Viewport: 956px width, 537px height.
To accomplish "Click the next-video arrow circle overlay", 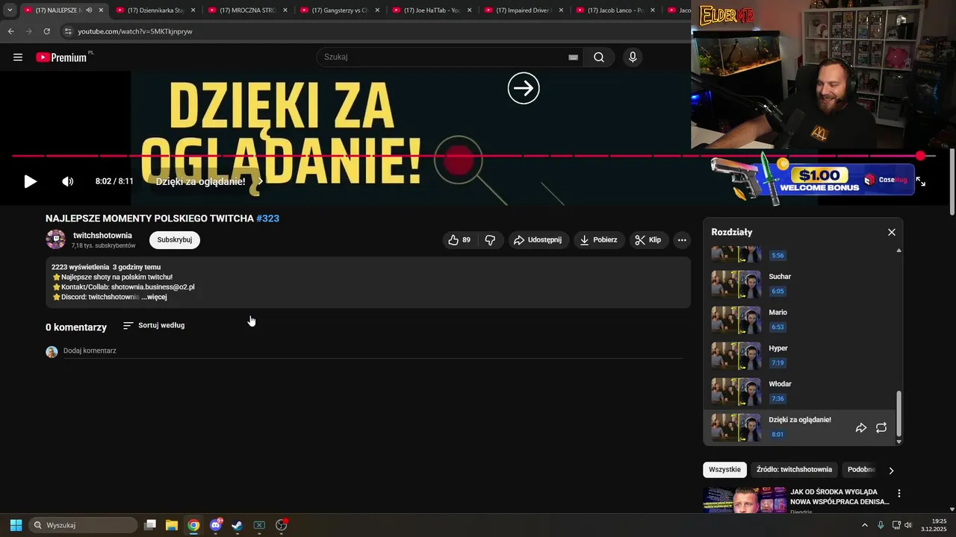I will click(524, 89).
